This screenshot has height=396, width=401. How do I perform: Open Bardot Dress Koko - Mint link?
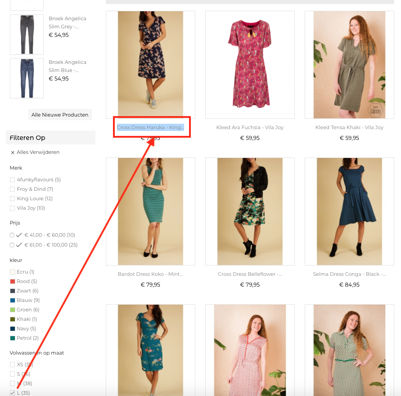tap(150, 274)
